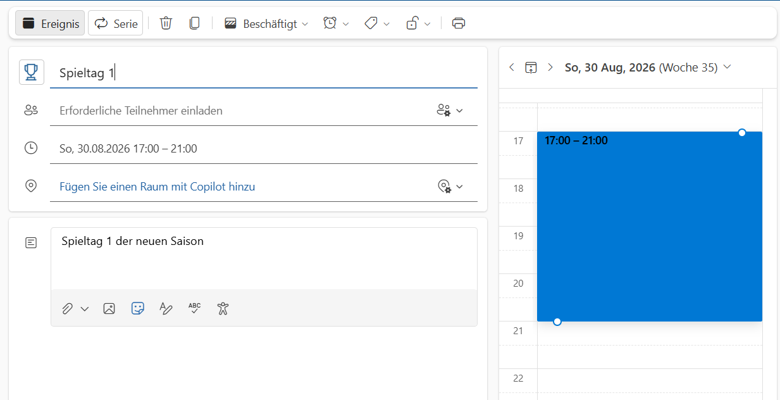Click the print icon in toolbar
Screen dimensions: 780x400
[459, 23]
